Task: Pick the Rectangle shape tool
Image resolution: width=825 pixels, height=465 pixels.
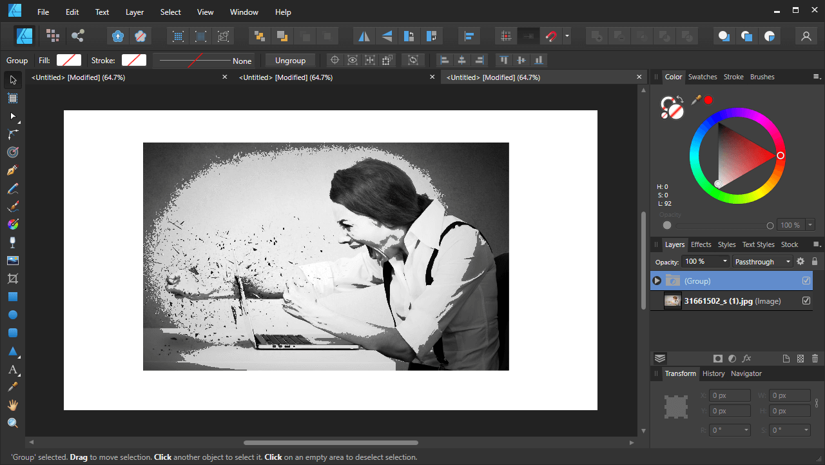Action: click(x=12, y=297)
